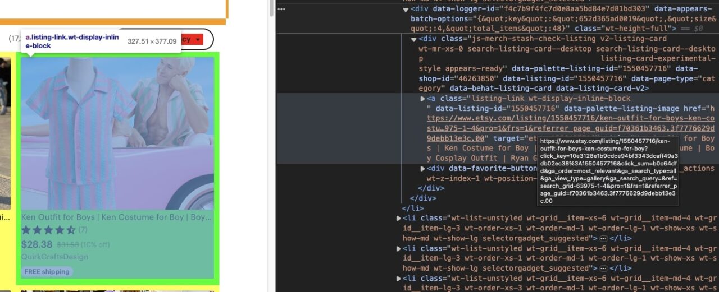Expand the first selectorgadget_suggested li with wt-order-xs-1

click(399, 218)
